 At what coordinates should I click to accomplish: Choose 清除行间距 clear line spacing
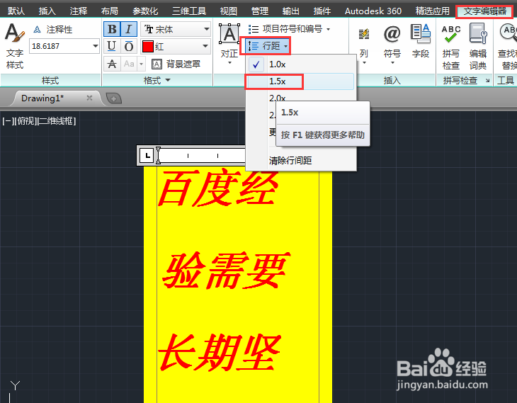(290, 161)
